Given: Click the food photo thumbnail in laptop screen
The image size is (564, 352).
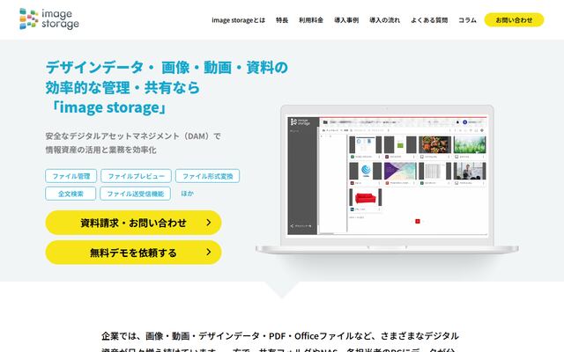Looking at the screenshot, I should pyautogui.click(x=434, y=144).
